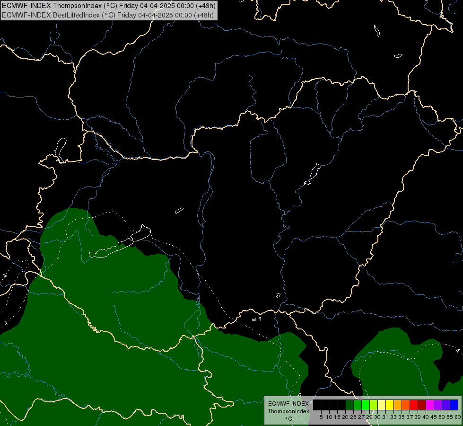The width and height of the screenshot is (463, 426).
Task: Select the blue 55-60 legend swatch
Action: click(454, 405)
